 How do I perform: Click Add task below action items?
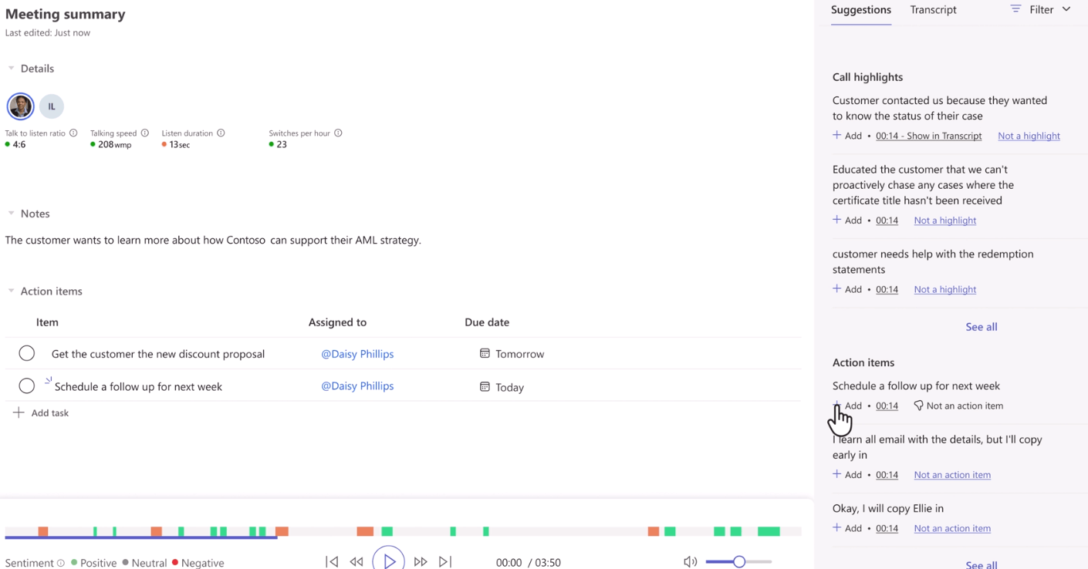(42, 413)
